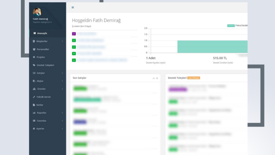
Task: Click the 515.00 TL value
Action: coord(220,58)
